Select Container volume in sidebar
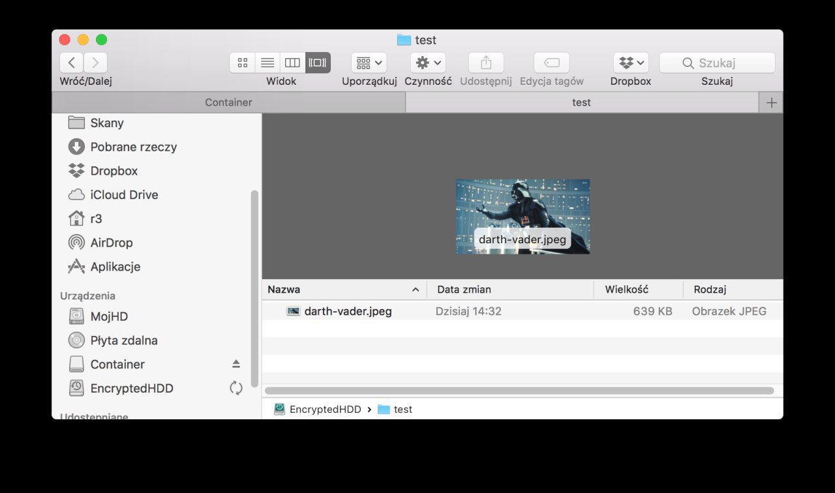 (106, 364)
